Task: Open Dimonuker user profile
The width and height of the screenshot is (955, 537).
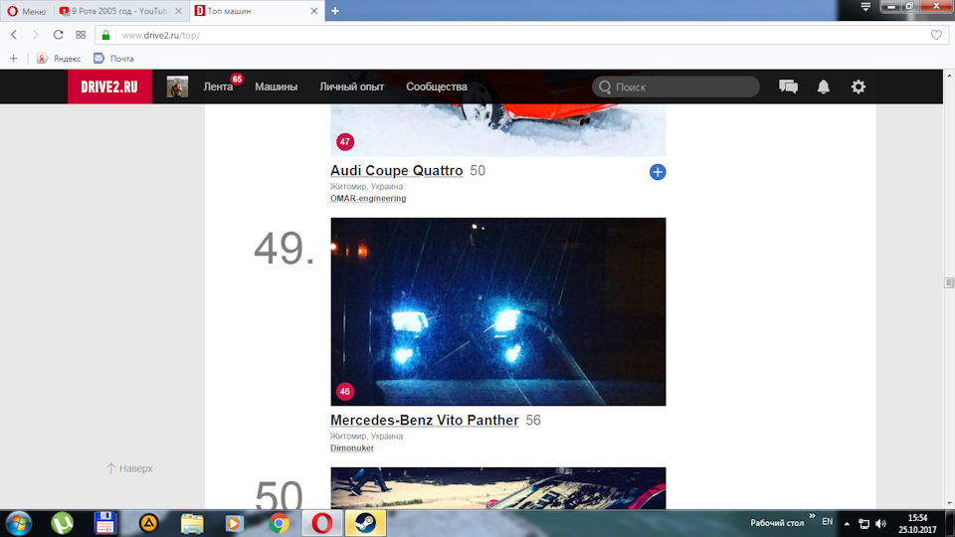Action: pos(352,448)
